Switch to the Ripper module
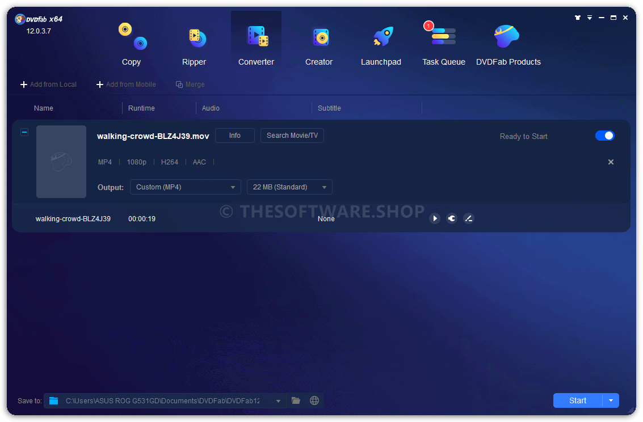This screenshot has height=422, width=643. [x=194, y=44]
